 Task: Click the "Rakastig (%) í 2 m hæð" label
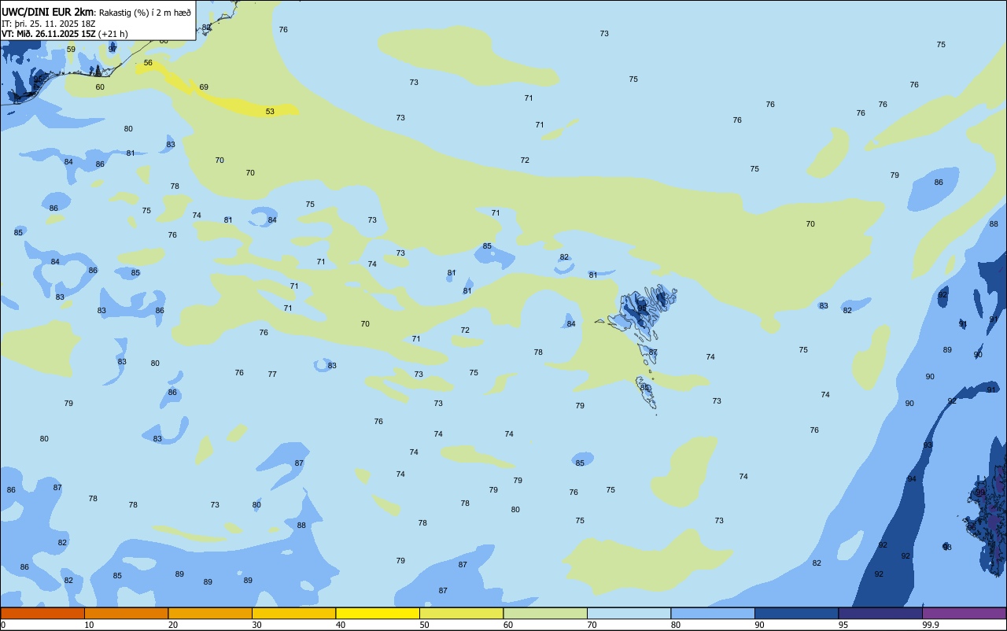pos(145,13)
